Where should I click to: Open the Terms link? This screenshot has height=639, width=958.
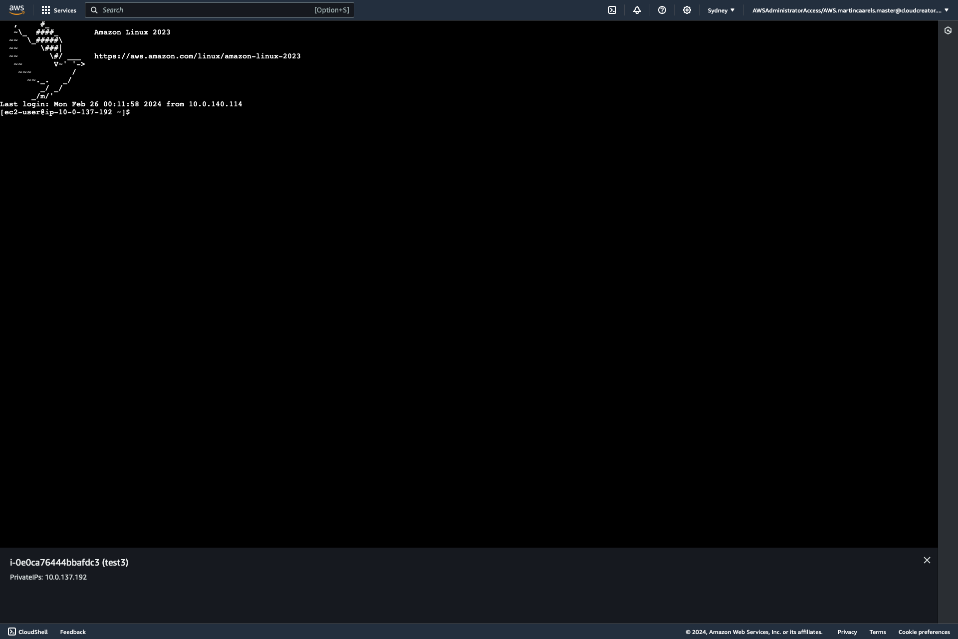coord(877,632)
